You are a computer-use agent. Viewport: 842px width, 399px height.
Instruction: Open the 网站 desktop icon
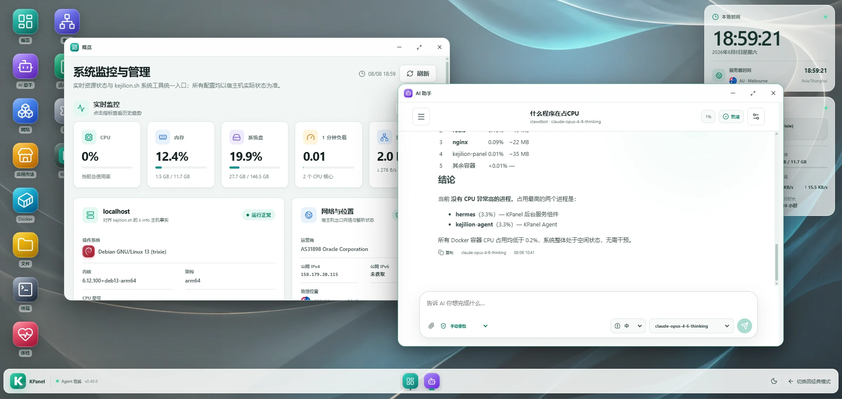click(x=25, y=111)
